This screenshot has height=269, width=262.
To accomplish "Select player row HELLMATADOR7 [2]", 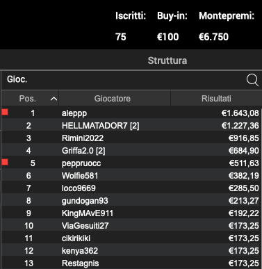I will (x=131, y=126).
